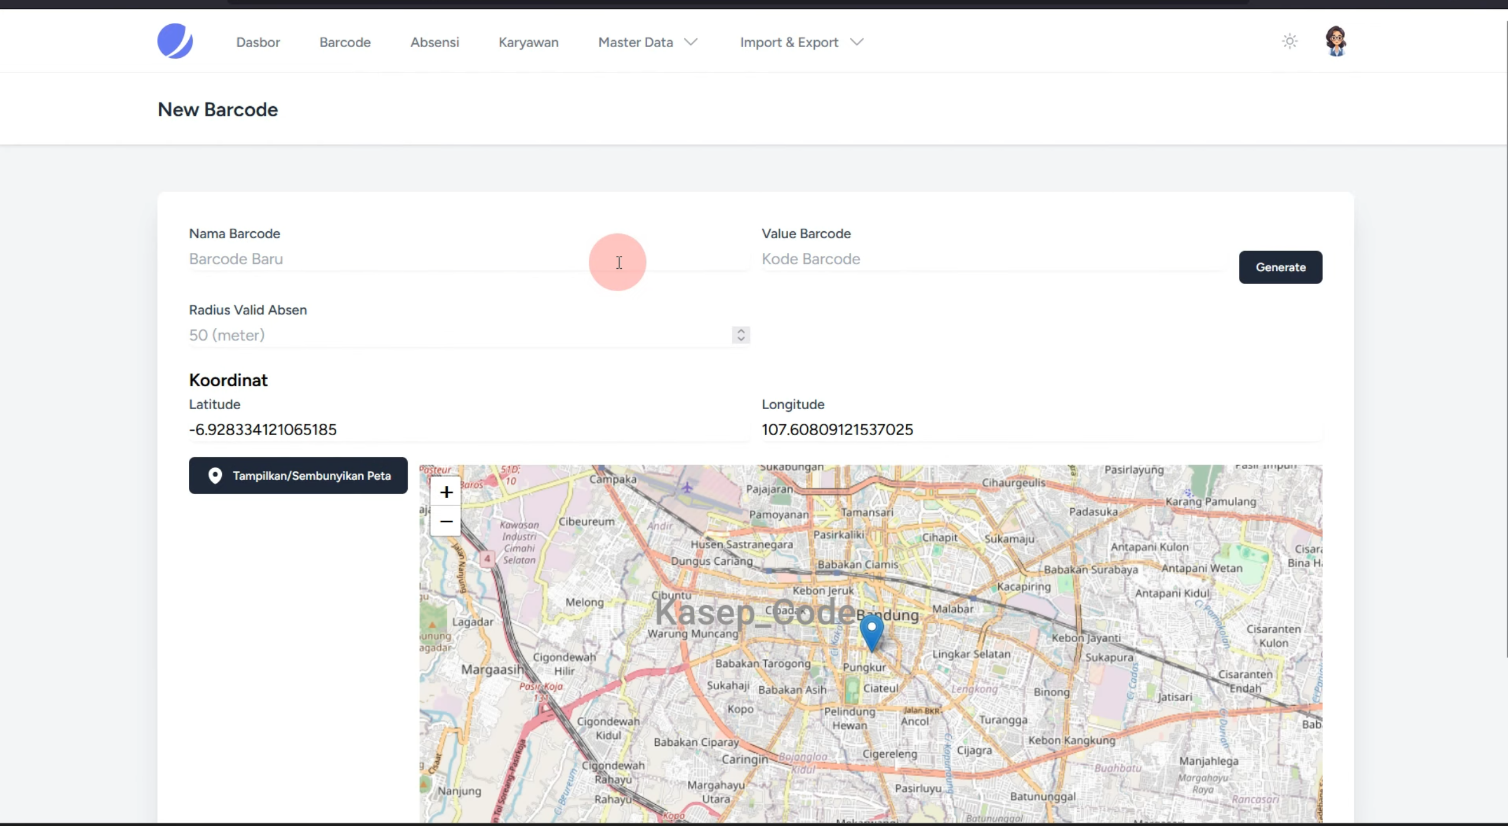Viewport: 1508px width, 826px height.
Task: Click the airport plane icon on map
Action: point(687,488)
